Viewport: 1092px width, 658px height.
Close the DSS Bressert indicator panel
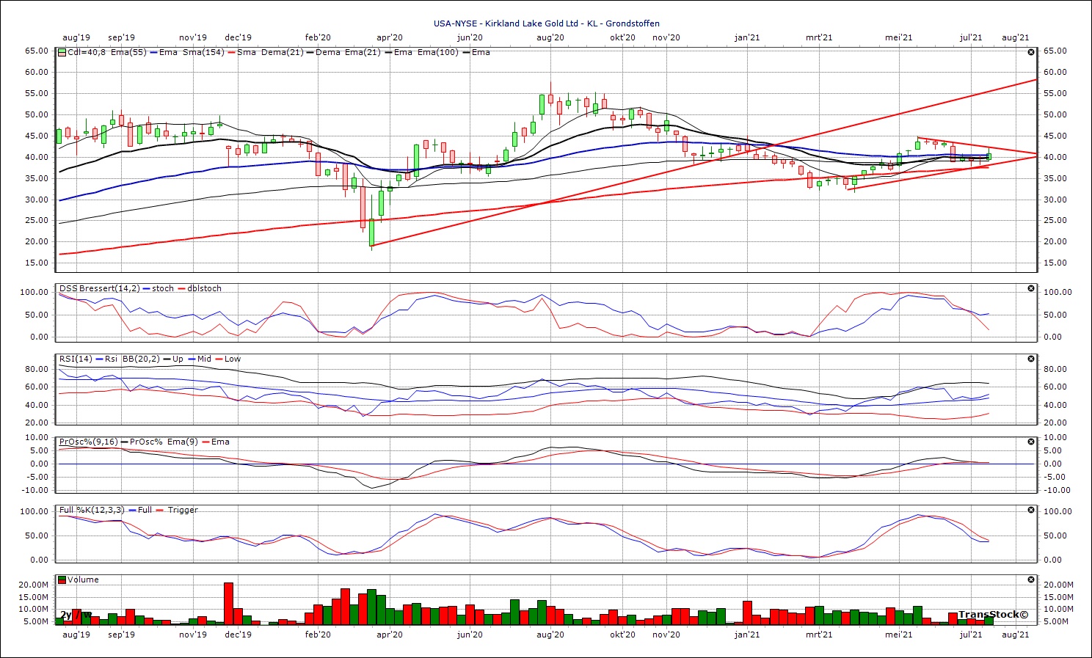coord(1031,288)
